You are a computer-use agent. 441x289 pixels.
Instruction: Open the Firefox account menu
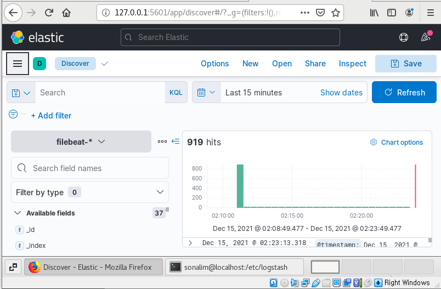[409, 13]
